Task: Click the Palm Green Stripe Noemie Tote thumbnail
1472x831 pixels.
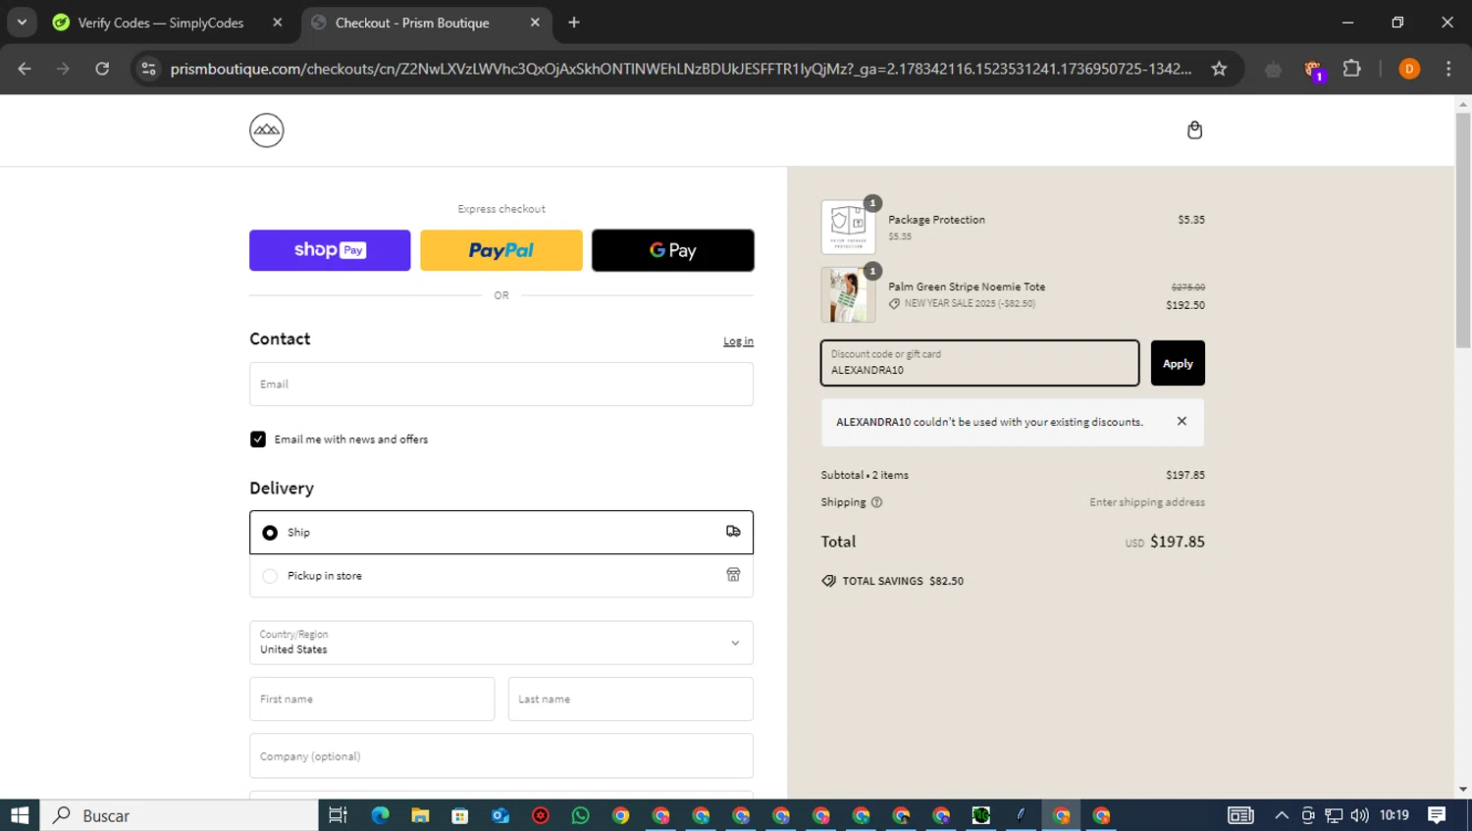Action: click(x=848, y=294)
